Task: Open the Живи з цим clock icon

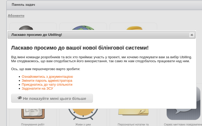Action: tap(83, 114)
